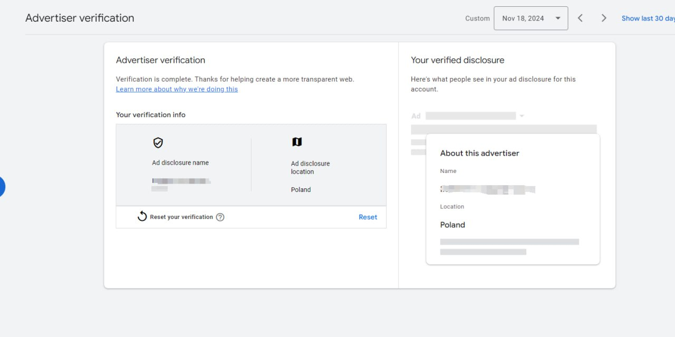Click the Your verification info heading
The image size is (675, 337).
(x=151, y=114)
